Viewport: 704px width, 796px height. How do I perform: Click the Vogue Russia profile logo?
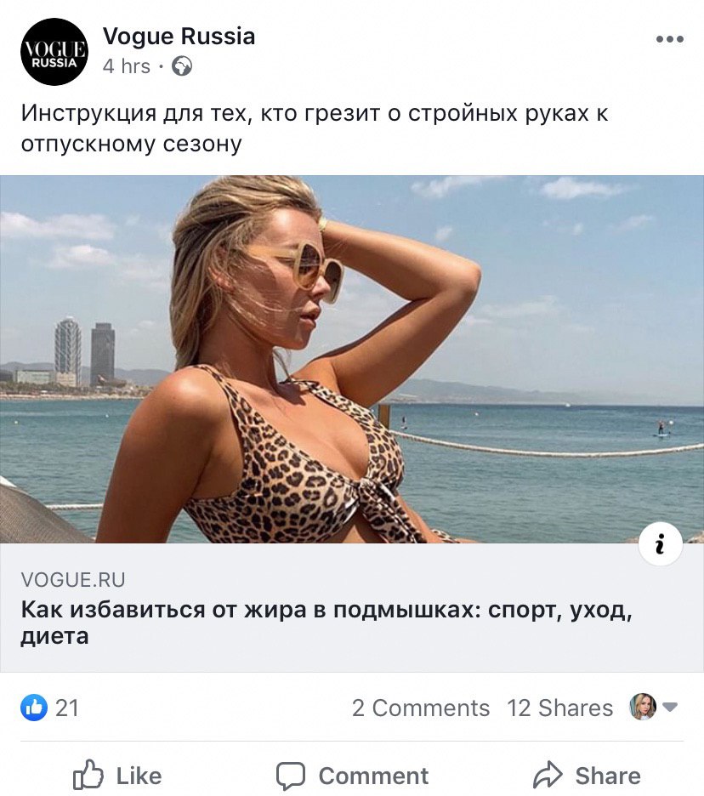[54, 52]
